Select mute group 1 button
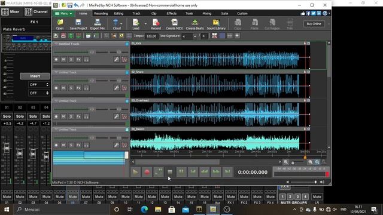The image size is (383, 215). [x=282, y=196]
